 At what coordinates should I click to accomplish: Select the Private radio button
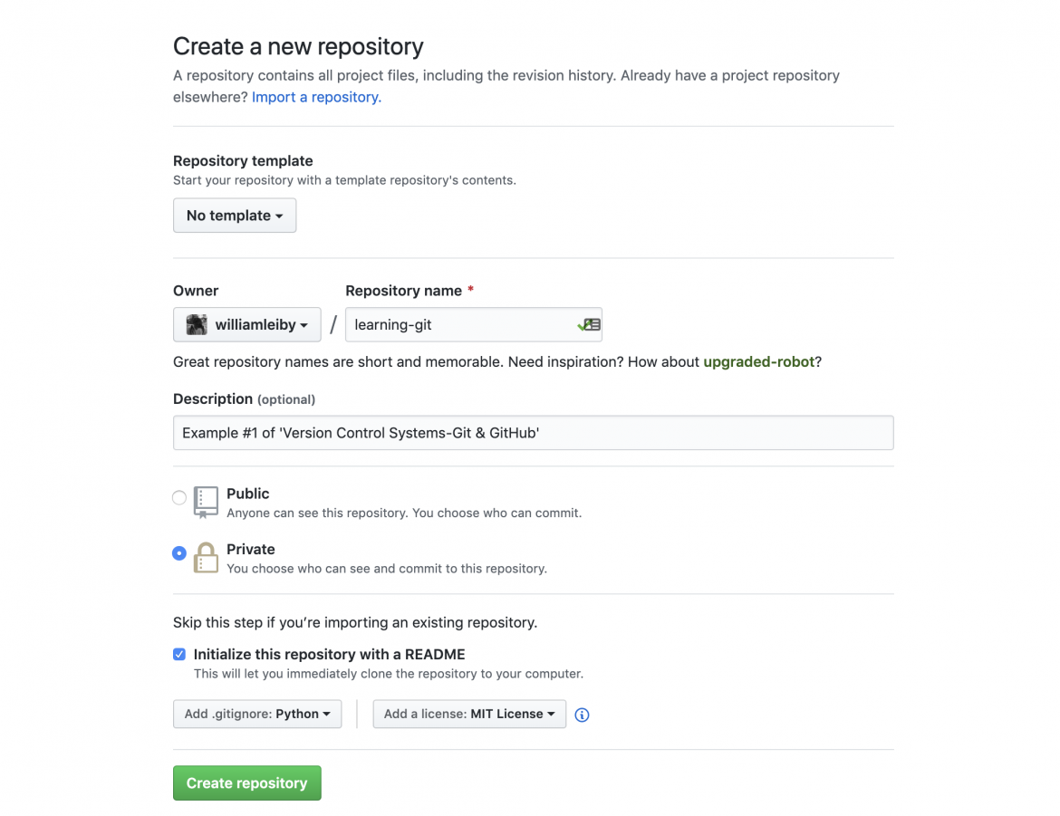coord(179,553)
